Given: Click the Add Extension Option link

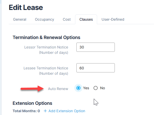Looking at the screenshot, I should tap(67, 111).
